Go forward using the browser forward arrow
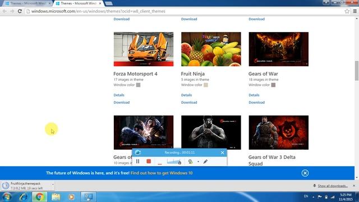Viewport: 359px width, 202px height. 12,11
